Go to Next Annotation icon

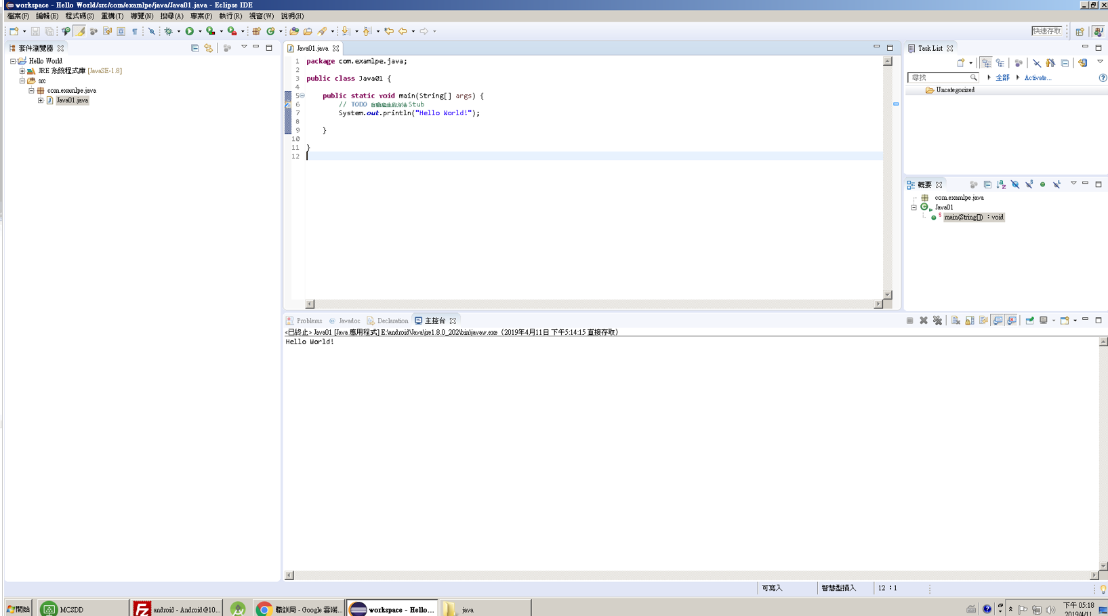346,31
